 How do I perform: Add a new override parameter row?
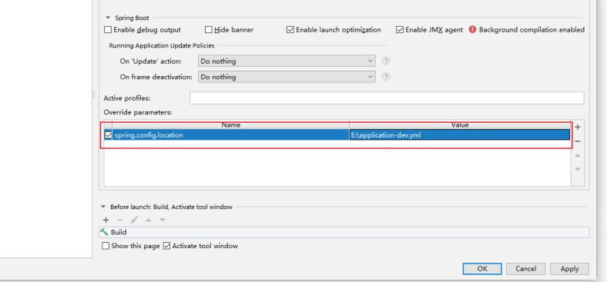[x=578, y=127]
